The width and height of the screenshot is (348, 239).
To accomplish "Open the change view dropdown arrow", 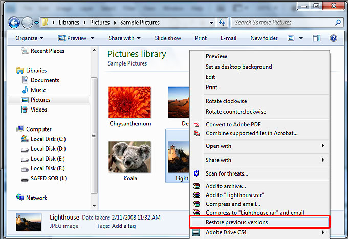I will (301, 38).
